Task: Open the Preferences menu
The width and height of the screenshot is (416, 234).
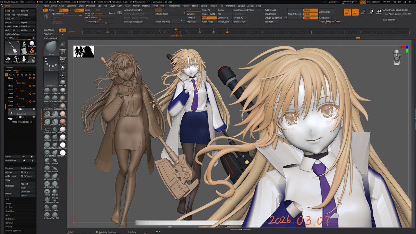Action: tap(174, 6)
